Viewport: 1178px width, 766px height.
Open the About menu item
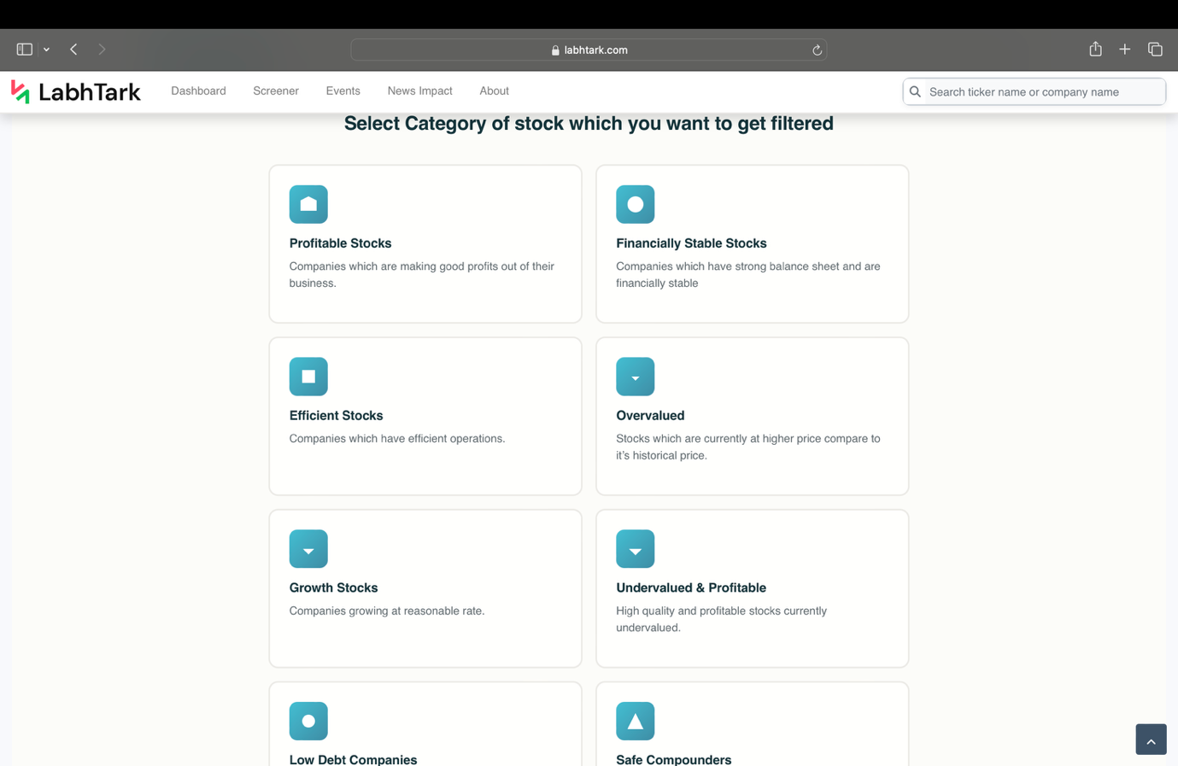[494, 91]
